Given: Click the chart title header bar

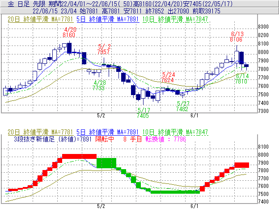Looking at the screenshot, I should pyautogui.click(x=139, y=4).
